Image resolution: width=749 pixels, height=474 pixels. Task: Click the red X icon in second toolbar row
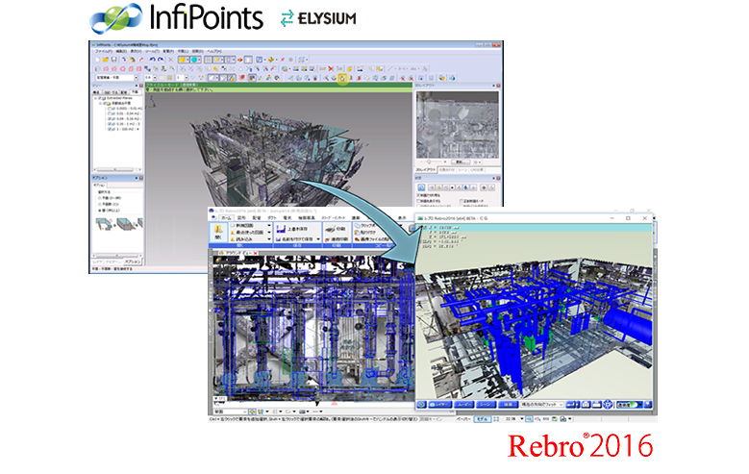pyautogui.click(x=331, y=69)
